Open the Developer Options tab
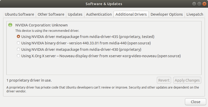Image resolution: width=208 pixels, height=107 pixels. pos(167,14)
